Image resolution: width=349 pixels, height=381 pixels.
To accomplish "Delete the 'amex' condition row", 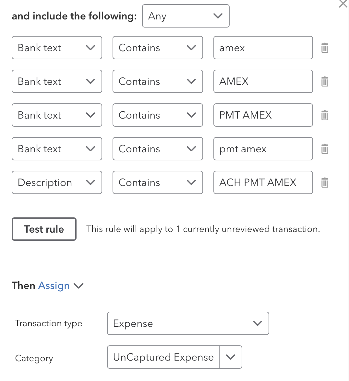I will (x=325, y=48).
